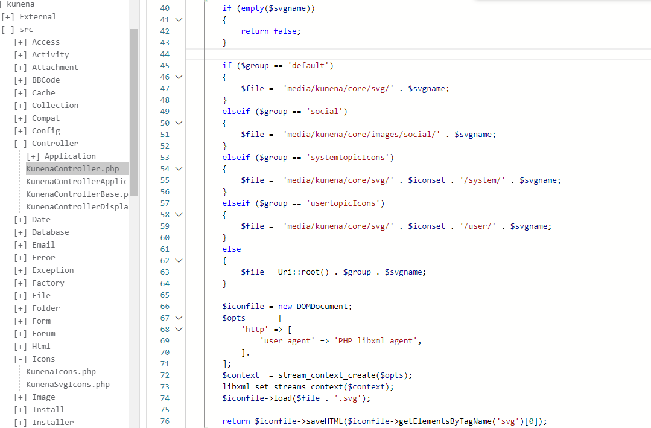651x428 pixels.
Task: Click getElementsByTagName on line 76
Action: point(444,421)
